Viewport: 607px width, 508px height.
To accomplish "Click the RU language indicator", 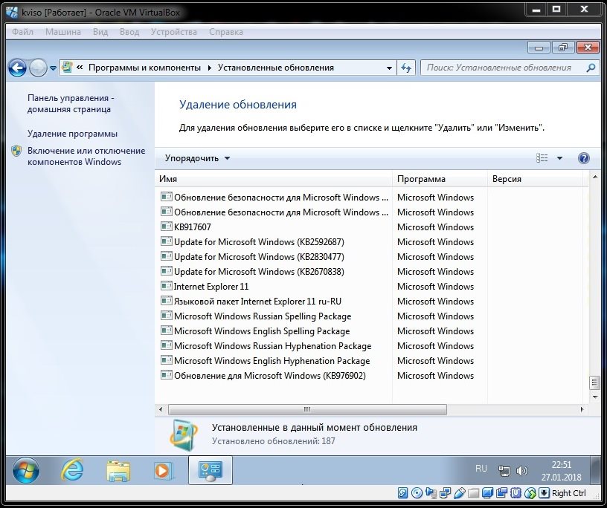I will pos(481,469).
